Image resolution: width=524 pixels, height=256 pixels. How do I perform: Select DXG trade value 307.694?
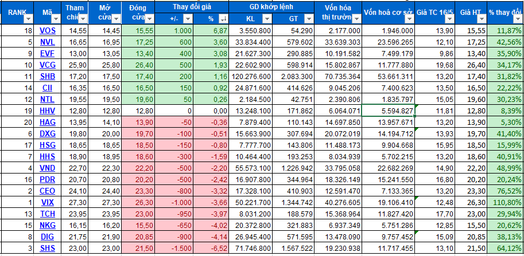pyautogui.click(x=293, y=133)
